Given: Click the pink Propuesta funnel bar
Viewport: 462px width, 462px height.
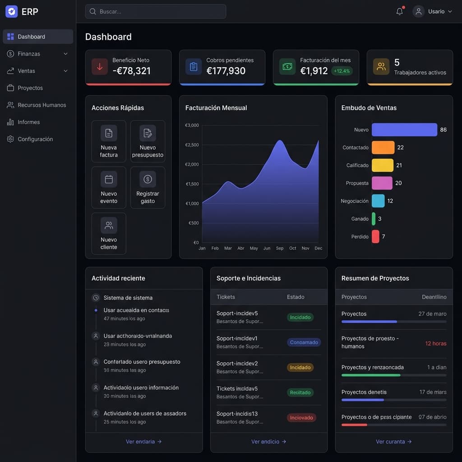Looking at the screenshot, I should tap(382, 183).
